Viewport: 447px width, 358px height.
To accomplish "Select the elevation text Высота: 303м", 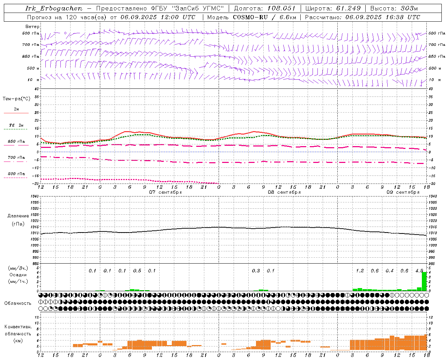I will tap(394, 8).
